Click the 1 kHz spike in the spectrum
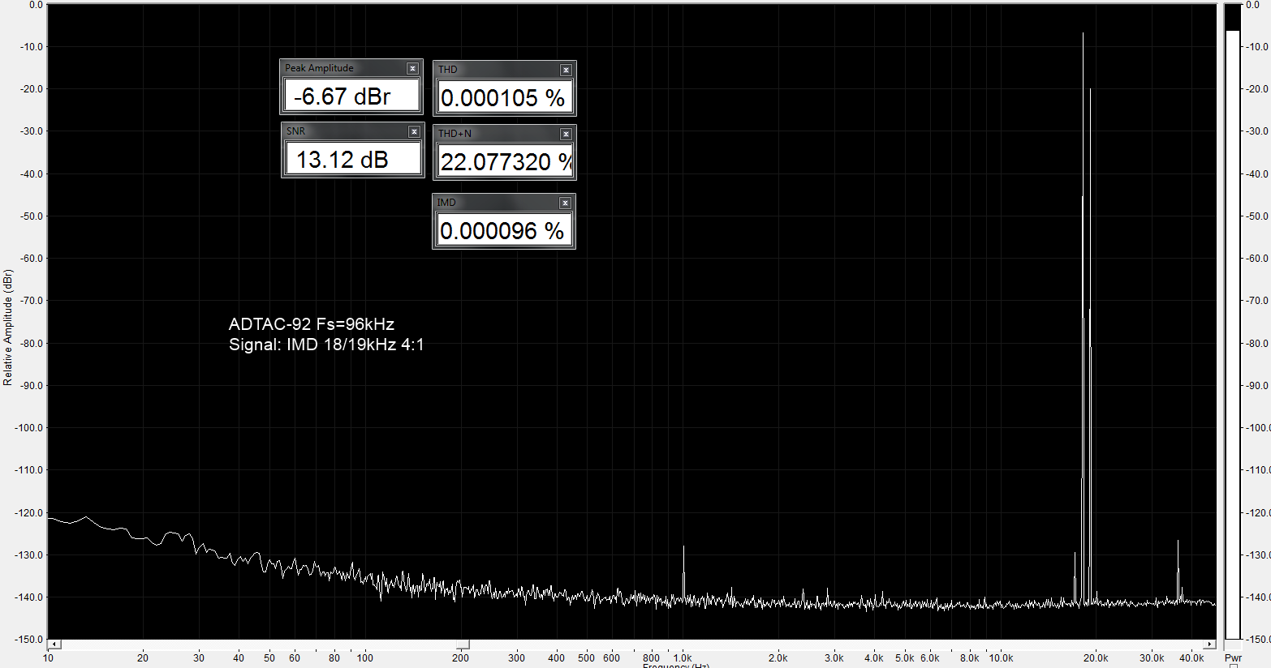Viewport: 1271px width, 668px height. (x=683, y=572)
